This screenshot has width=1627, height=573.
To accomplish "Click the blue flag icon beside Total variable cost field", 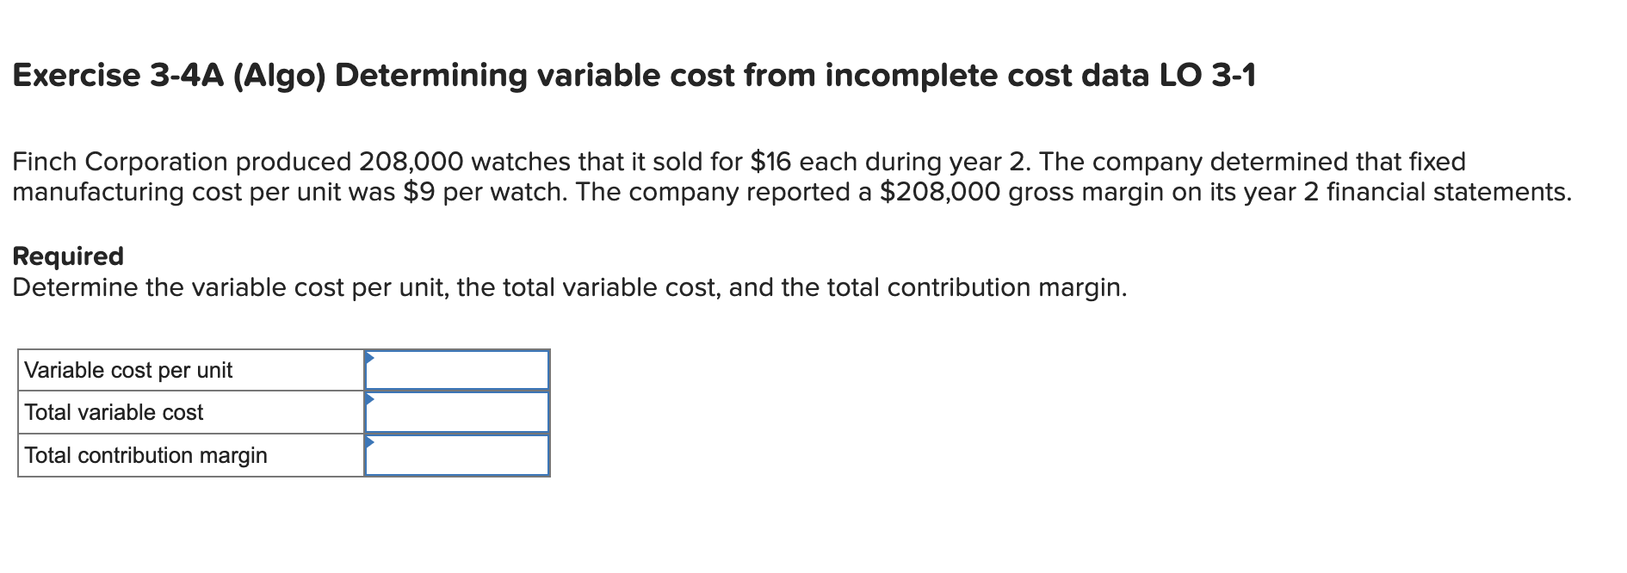I will [370, 401].
